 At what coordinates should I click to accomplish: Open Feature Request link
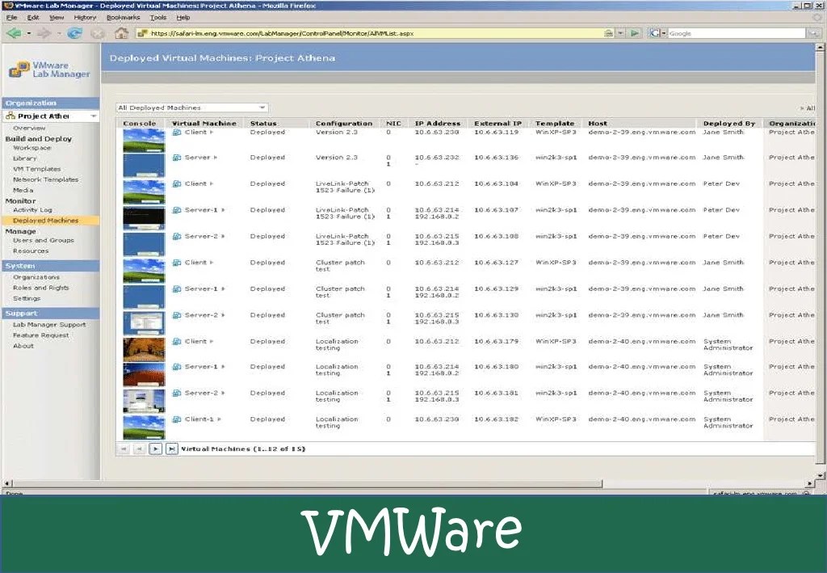(40, 335)
